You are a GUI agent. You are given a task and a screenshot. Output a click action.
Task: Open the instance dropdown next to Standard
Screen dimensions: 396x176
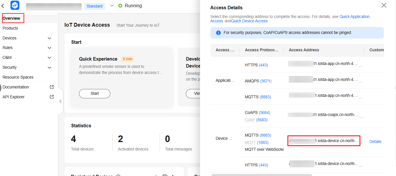coord(112,6)
